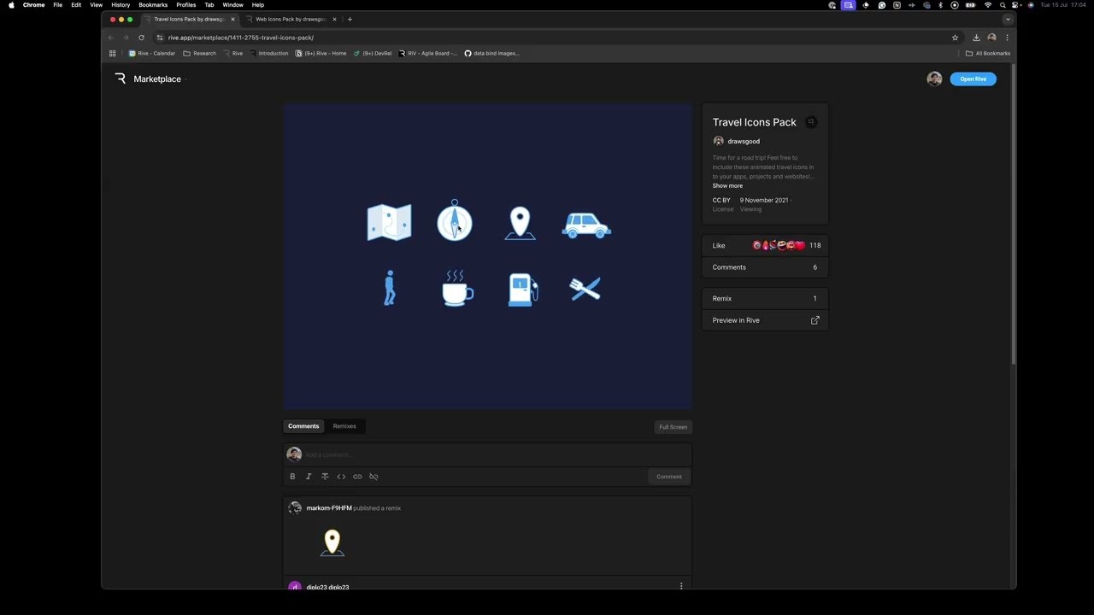Toggle italic formatting in comment editor

(x=309, y=477)
